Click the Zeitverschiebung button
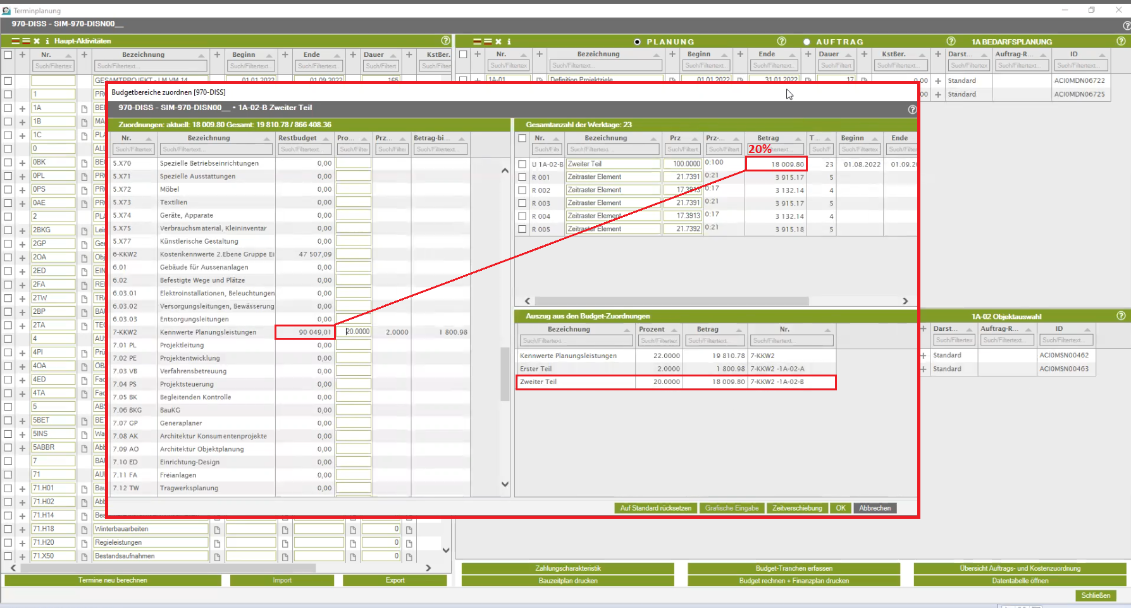Image resolution: width=1131 pixels, height=608 pixels. click(x=796, y=508)
